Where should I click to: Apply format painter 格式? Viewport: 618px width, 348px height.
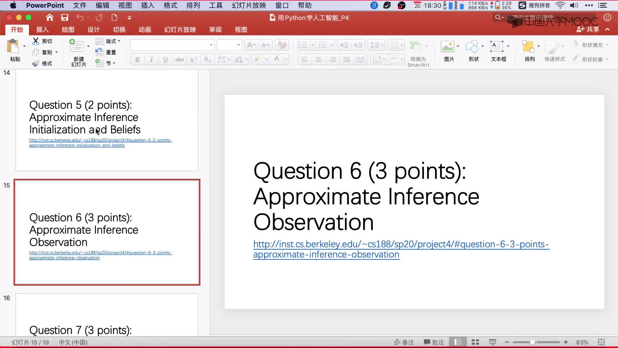(x=42, y=63)
